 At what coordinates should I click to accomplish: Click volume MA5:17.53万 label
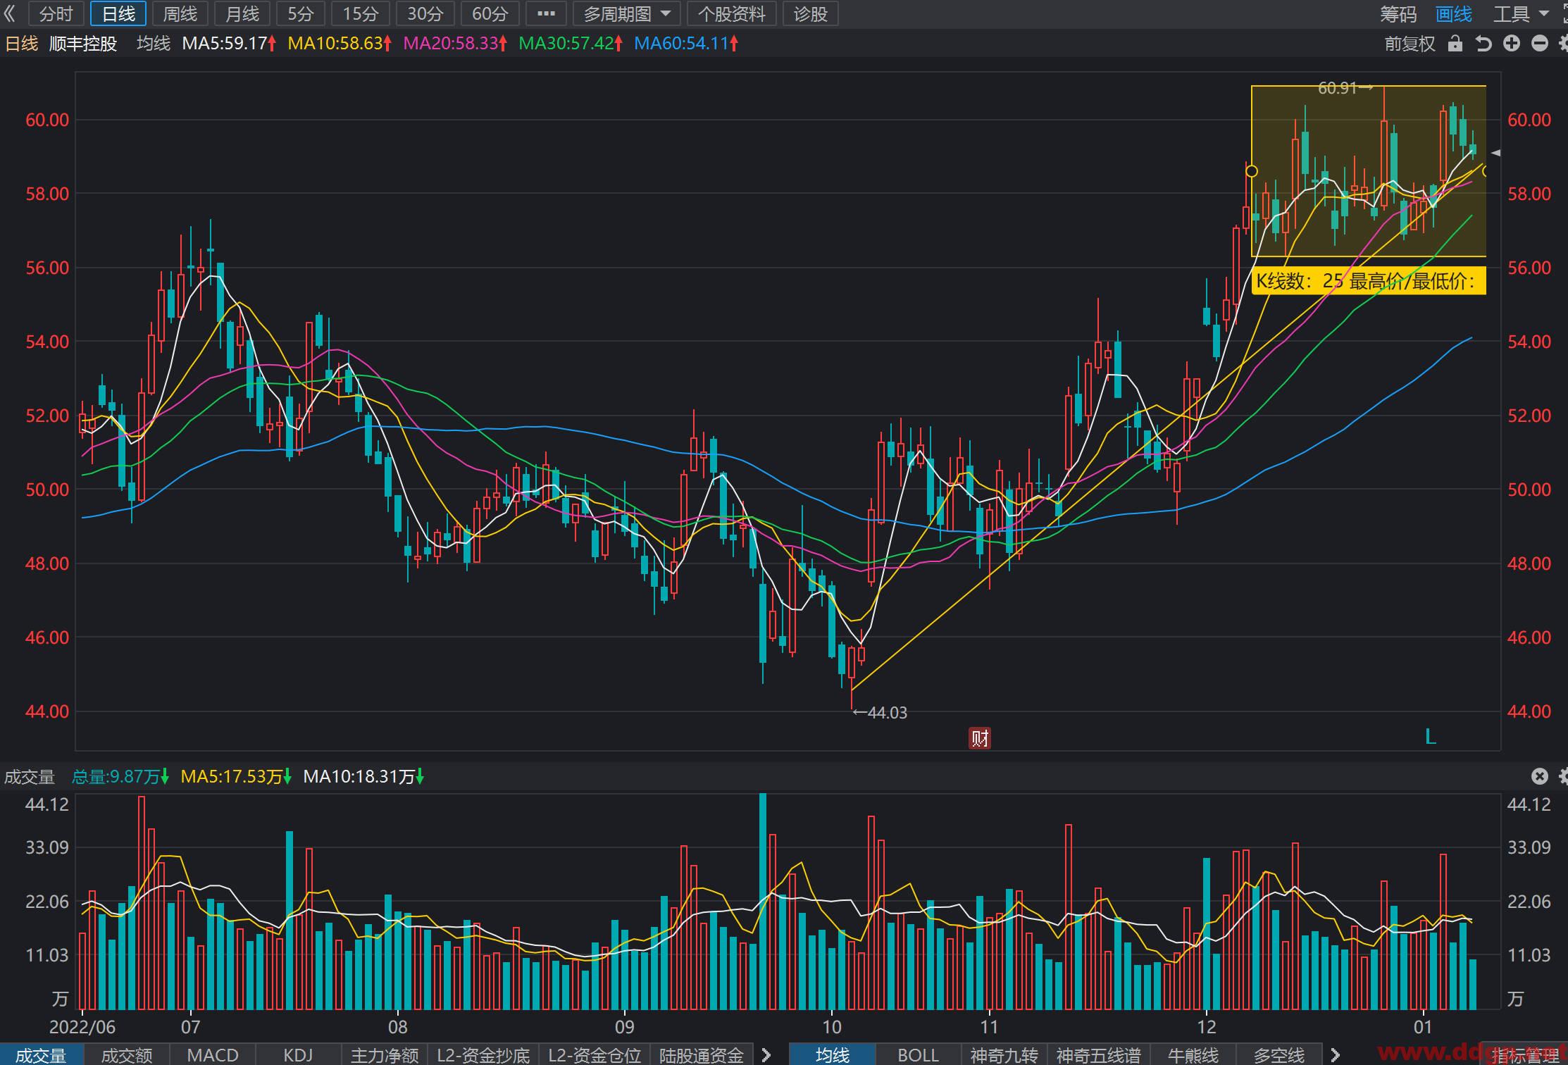coord(235,777)
